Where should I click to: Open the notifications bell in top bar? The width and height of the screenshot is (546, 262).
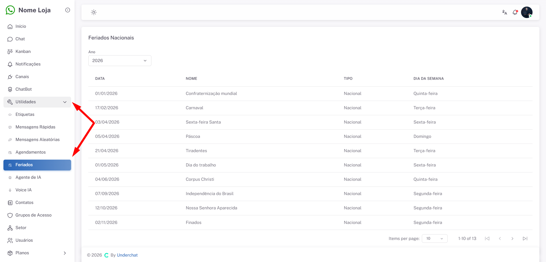click(x=515, y=12)
